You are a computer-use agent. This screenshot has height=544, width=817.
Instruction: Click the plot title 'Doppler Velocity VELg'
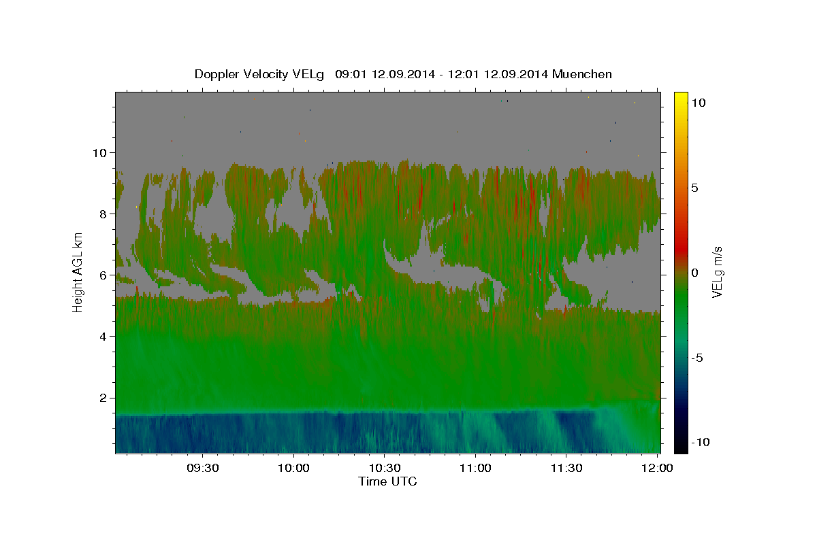tap(260, 74)
